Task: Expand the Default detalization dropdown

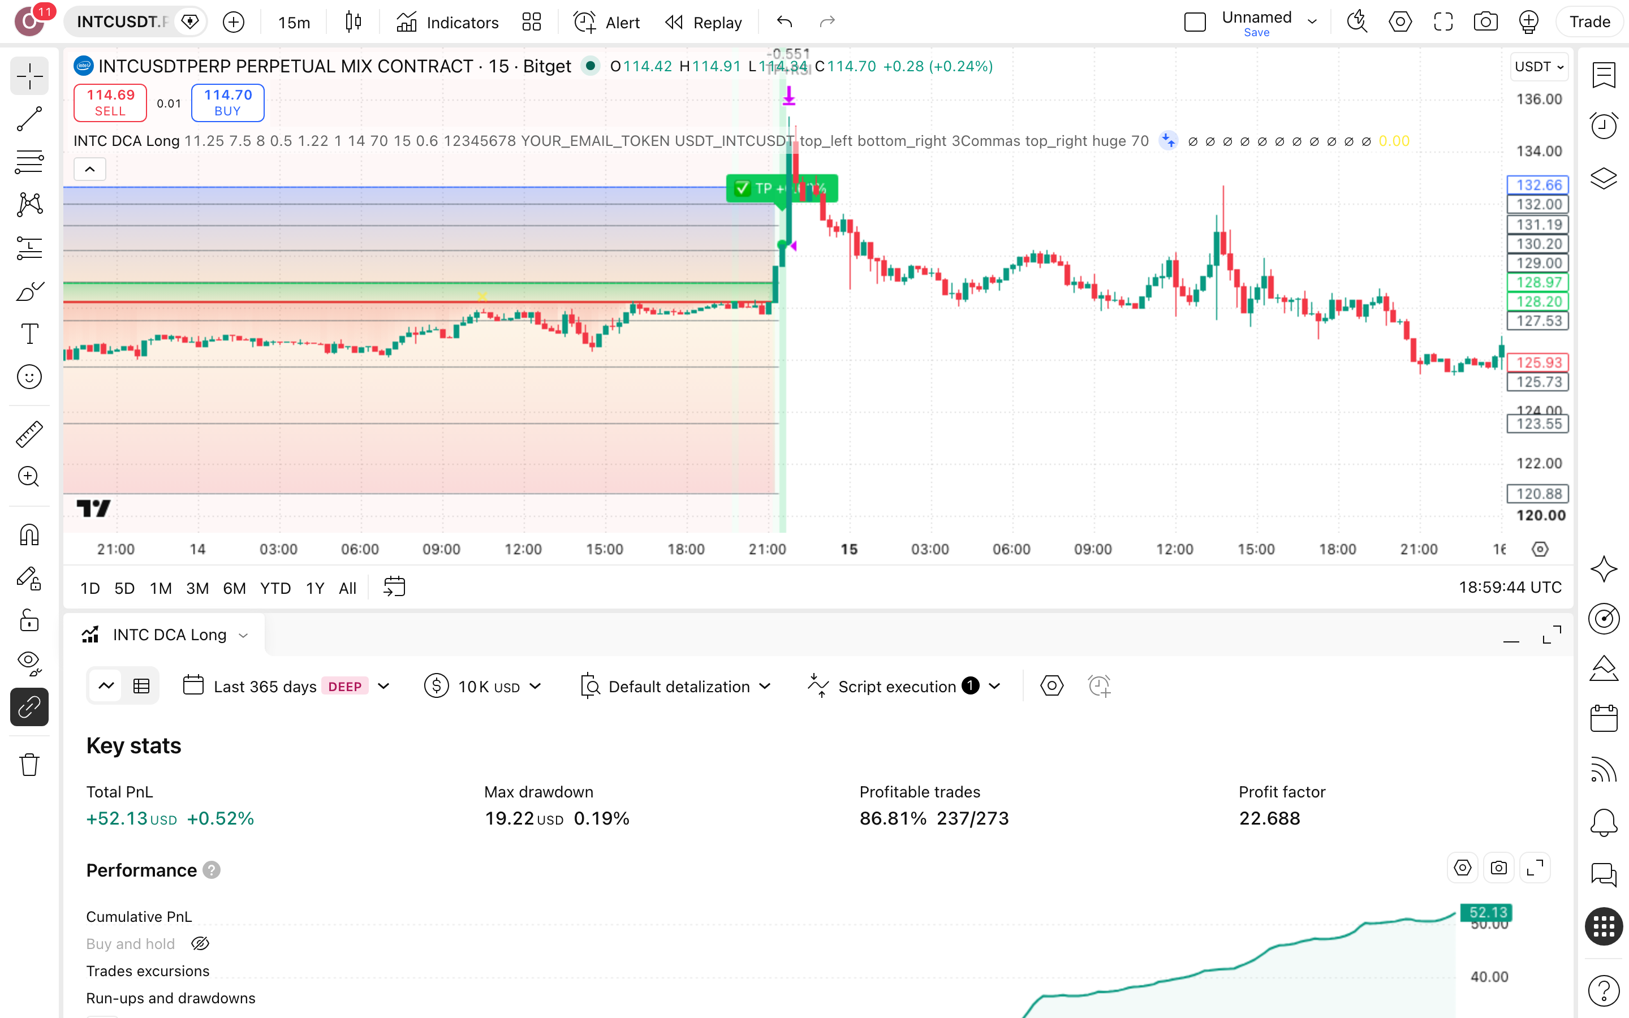Action: click(x=675, y=686)
